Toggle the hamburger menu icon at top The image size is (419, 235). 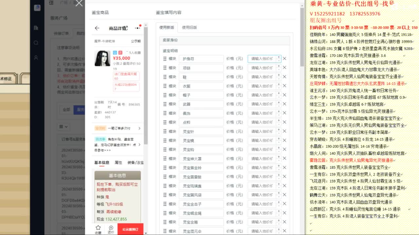point(51,3)
